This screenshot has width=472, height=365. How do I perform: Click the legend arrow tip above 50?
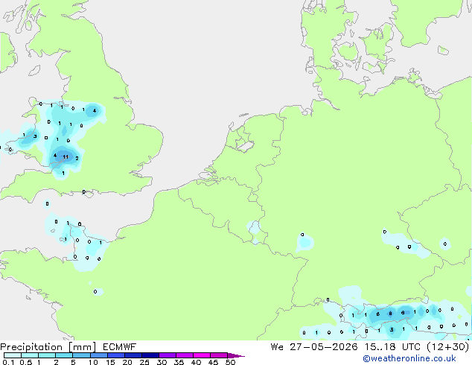[236, 355]
